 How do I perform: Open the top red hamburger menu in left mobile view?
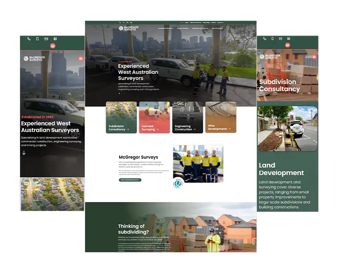coord(53,46)
